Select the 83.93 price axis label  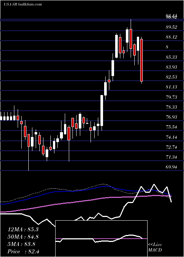(171, 67)
